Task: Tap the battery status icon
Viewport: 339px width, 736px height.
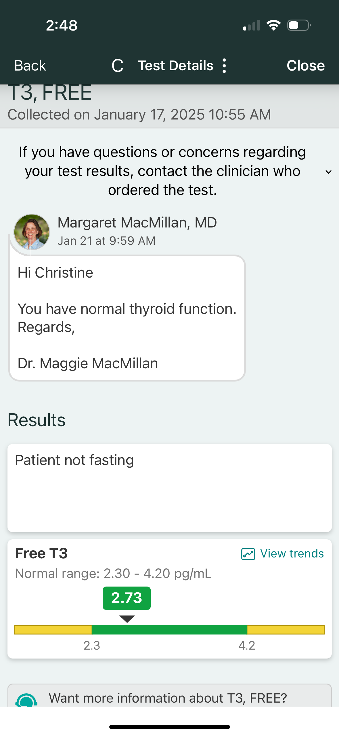Action: click(x=299, y=25)
